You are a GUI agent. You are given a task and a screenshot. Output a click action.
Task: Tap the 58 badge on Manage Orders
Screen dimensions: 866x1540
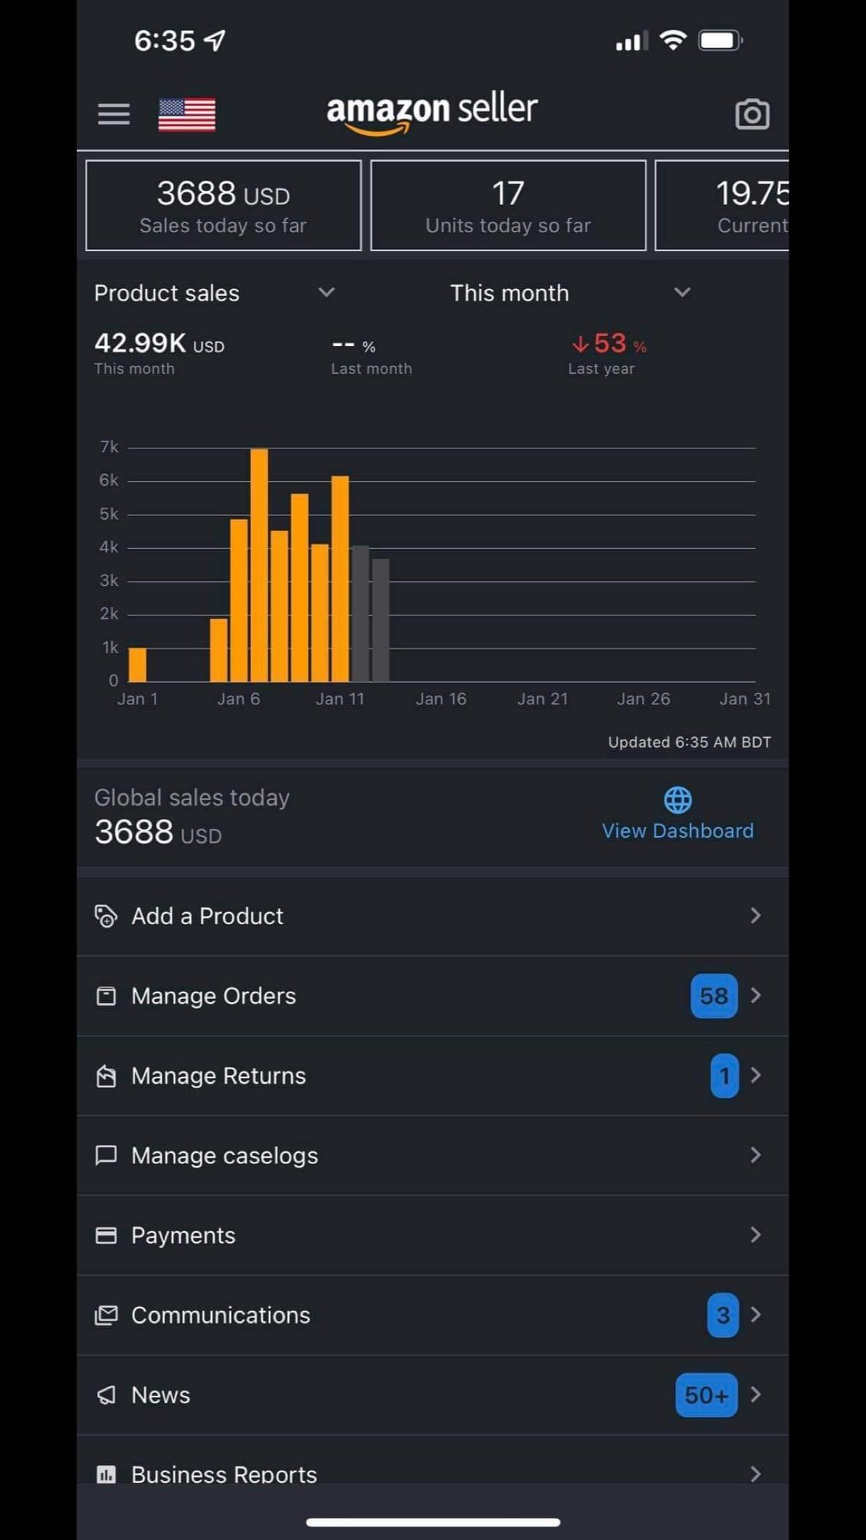[x=713, y=996]
